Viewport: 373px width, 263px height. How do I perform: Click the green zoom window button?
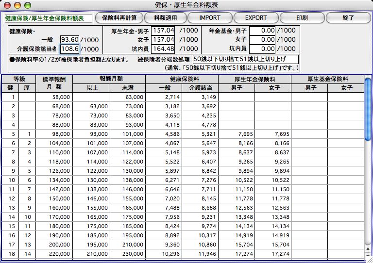tap(28, 5)
